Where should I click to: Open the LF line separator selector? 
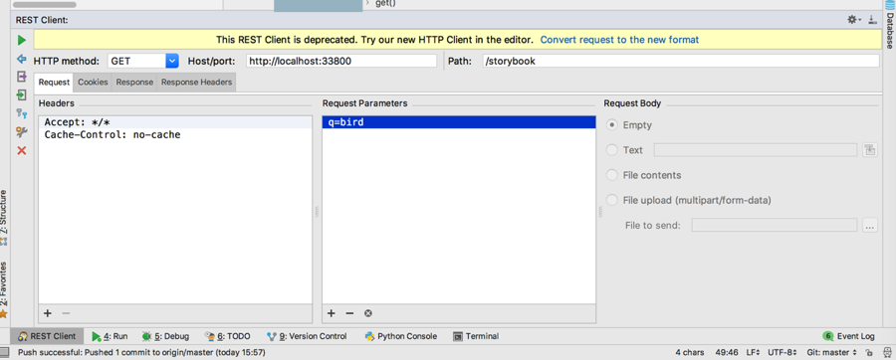click(x=755, y=353)
